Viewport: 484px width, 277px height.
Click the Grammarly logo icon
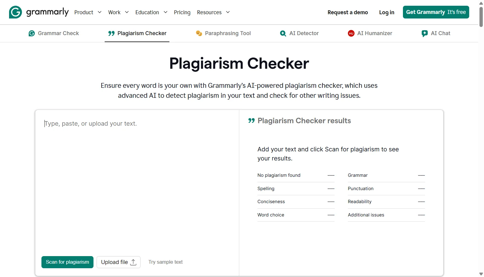click(15, 12)
